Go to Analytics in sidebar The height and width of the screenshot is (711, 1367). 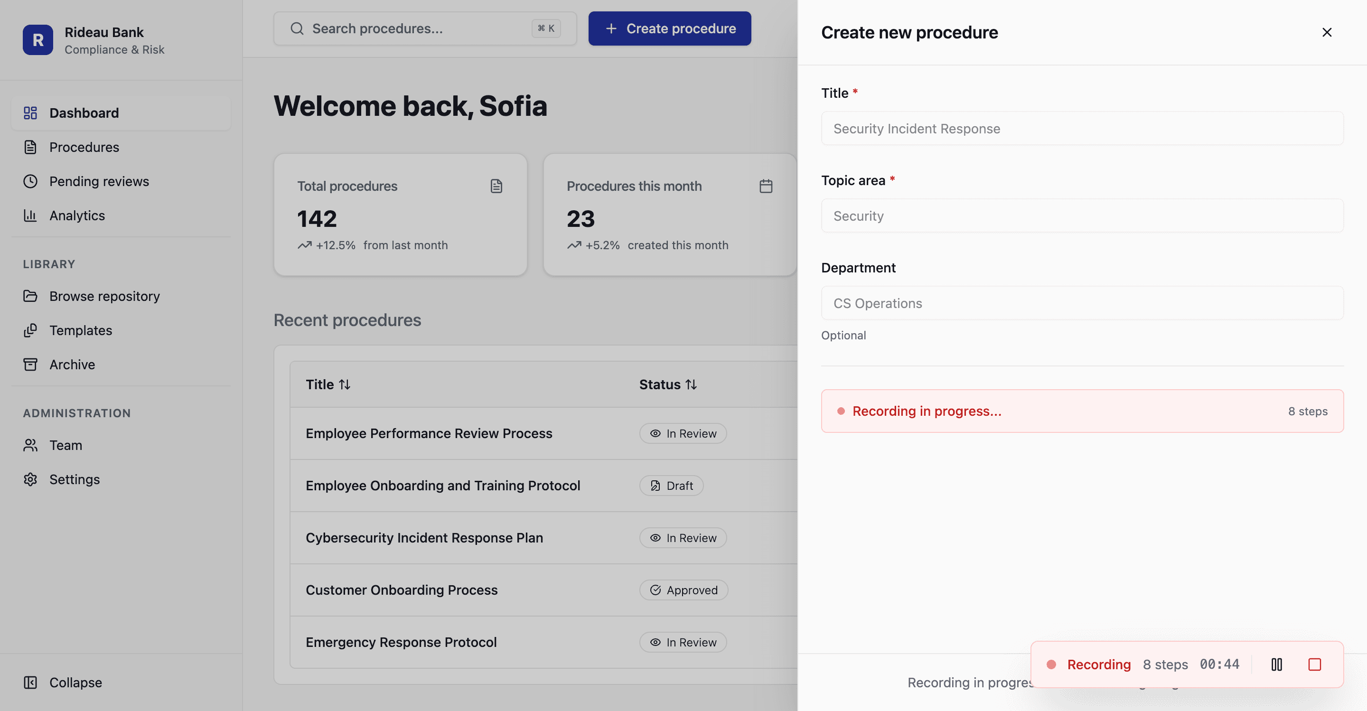[x=77, y=215]
